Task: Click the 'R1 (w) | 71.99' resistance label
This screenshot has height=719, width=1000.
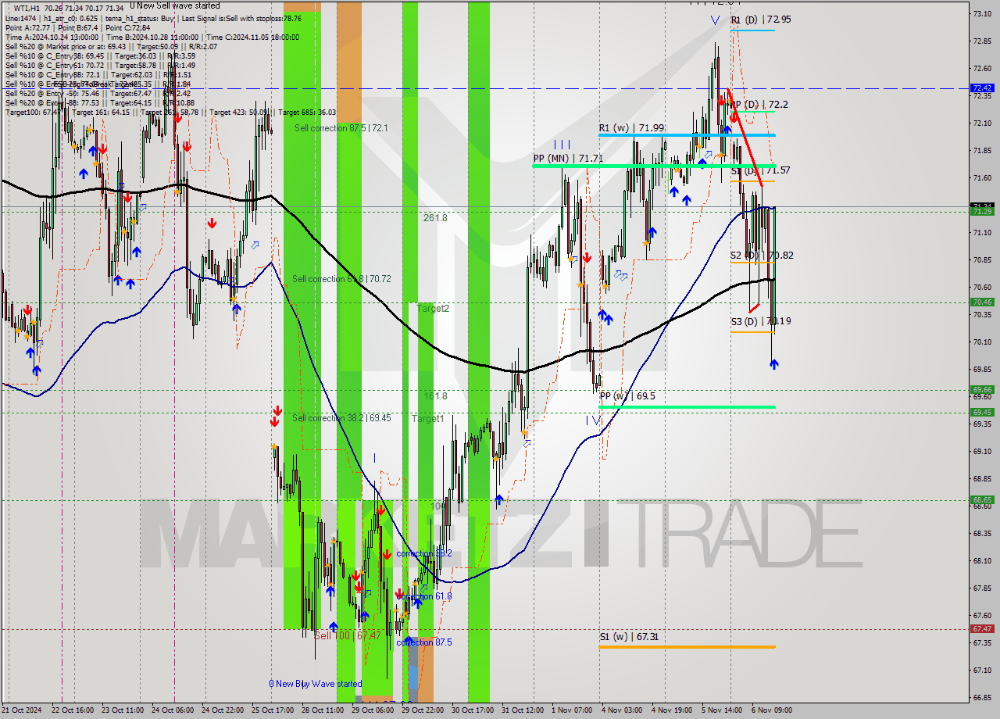Action: pos(631,127)
